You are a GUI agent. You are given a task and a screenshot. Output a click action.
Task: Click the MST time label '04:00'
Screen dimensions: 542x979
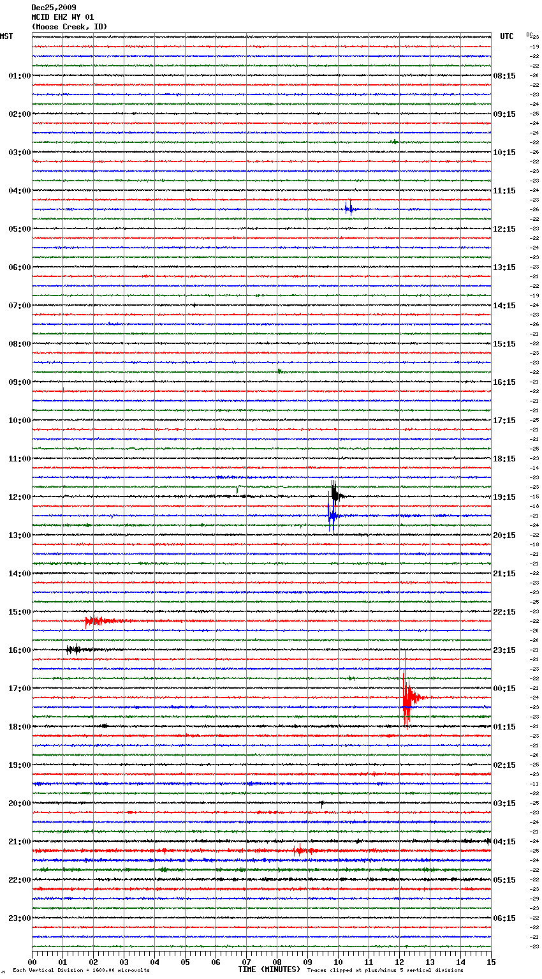(20, 191)
